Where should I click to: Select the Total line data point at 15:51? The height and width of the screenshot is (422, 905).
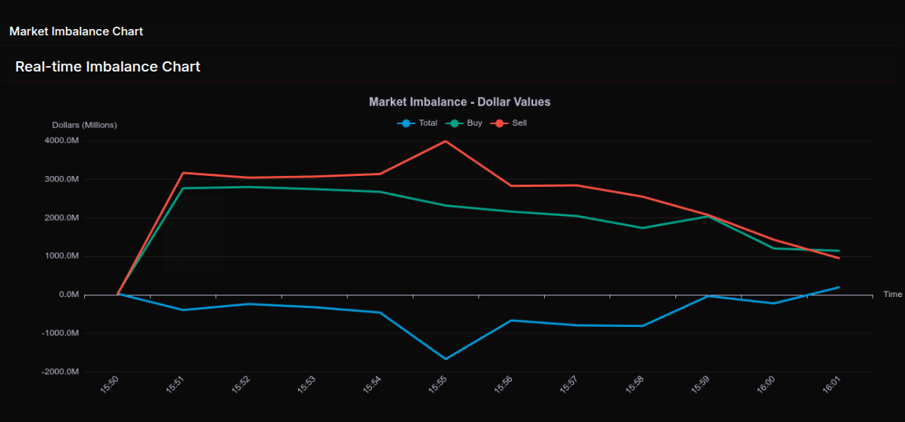coord(183,310)
